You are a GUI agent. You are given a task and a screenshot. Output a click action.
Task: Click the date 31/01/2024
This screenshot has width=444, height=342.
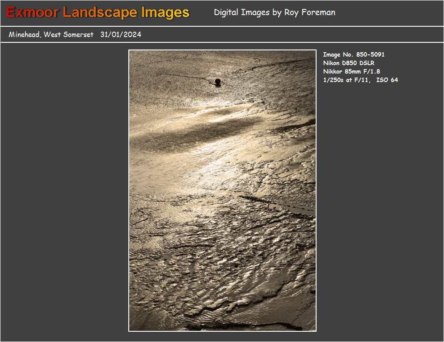(121, 35)
